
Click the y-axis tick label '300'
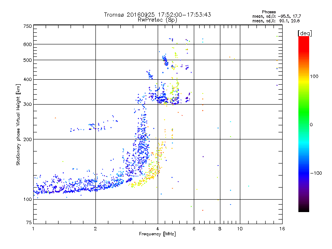pyautogui.click(x=28, y=105)
